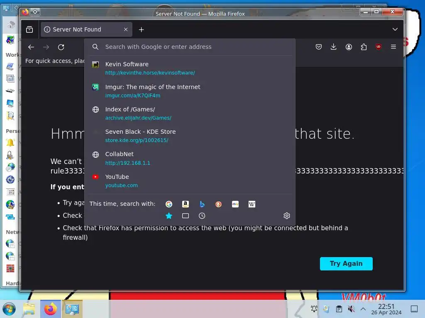425x318 pixels.
Task: Open search settings gear
Action: click(287, 215)
